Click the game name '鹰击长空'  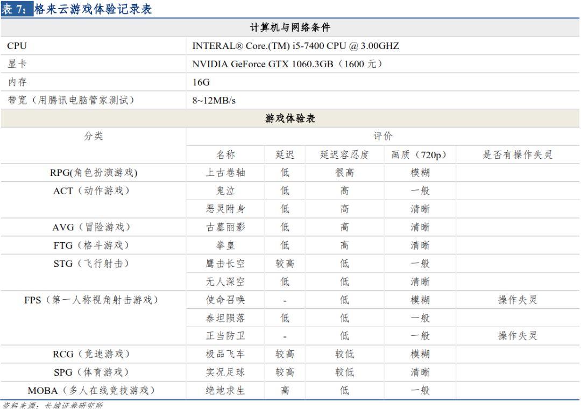click(225, 263)
